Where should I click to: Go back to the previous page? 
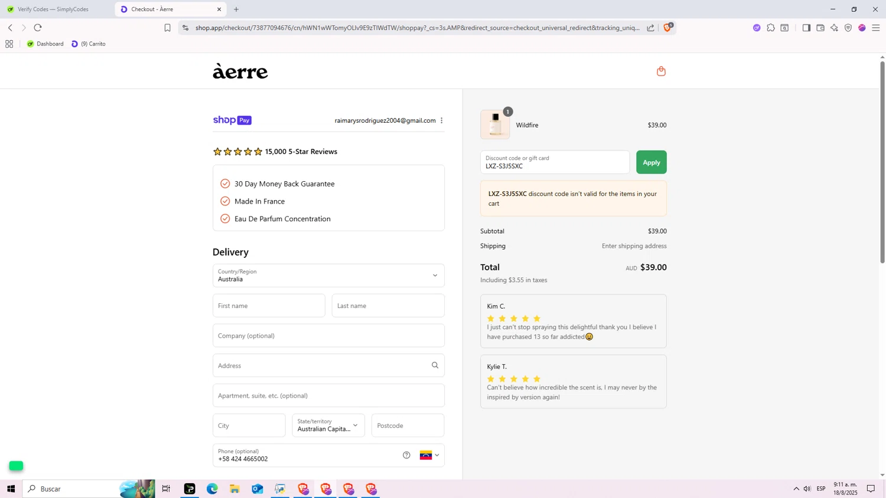pyautogui.click(x=10, y=28)
